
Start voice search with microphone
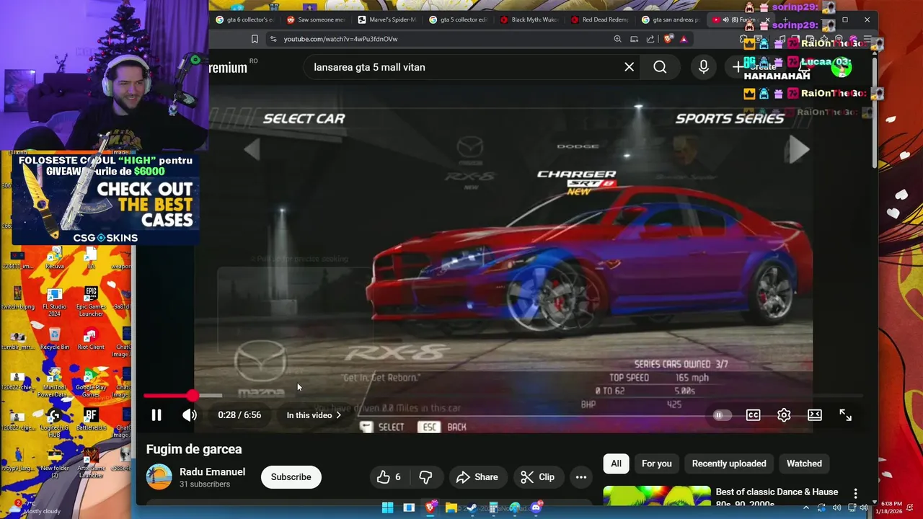pos(704,67)
